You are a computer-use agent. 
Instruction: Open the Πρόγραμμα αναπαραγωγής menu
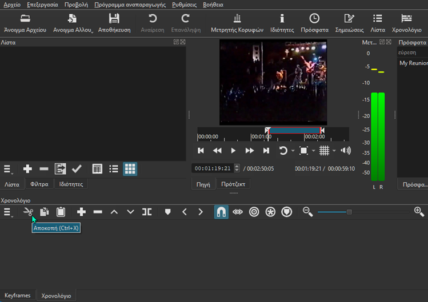[x=130, y=5]
